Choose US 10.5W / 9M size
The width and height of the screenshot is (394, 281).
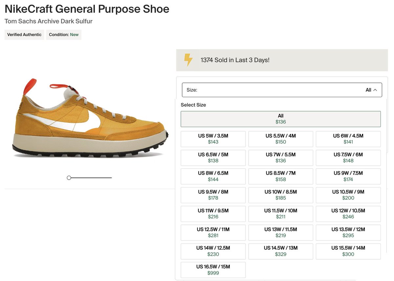[348, 195]
